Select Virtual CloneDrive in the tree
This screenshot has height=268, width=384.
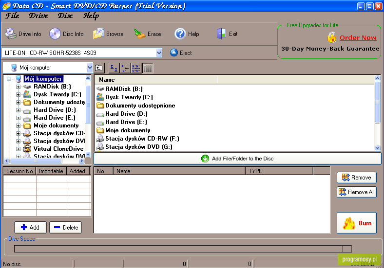[x=58, y=149]
